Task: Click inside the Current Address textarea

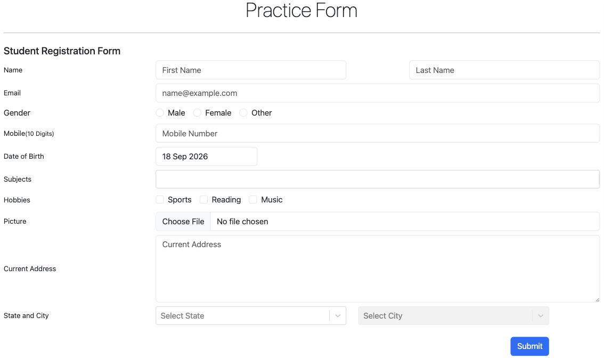Action: (378, 268)
